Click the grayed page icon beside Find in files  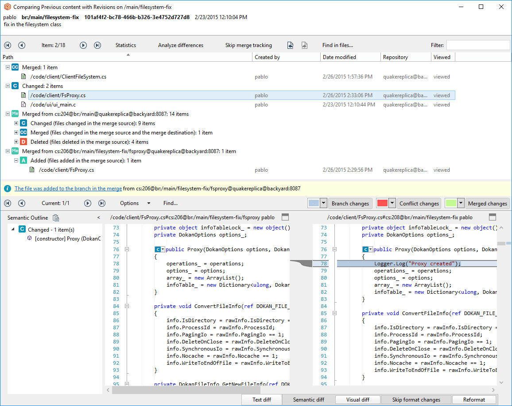(304, 45)
